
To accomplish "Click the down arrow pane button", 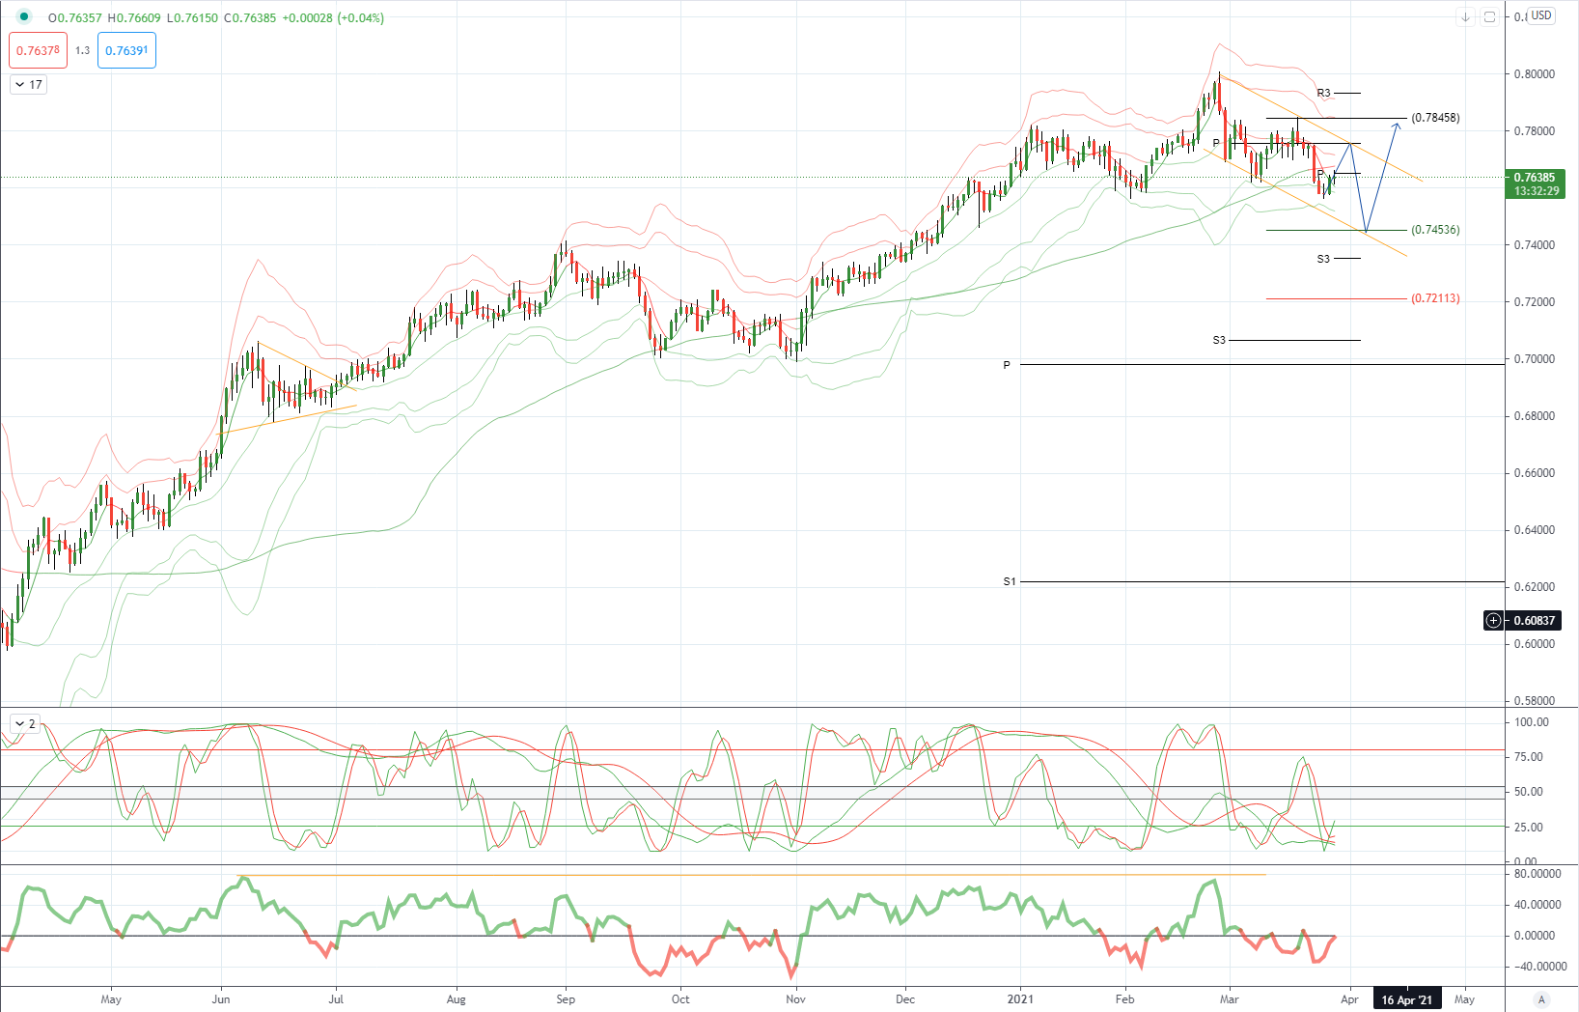I will pyautogui.click(x=1465, y=16).
